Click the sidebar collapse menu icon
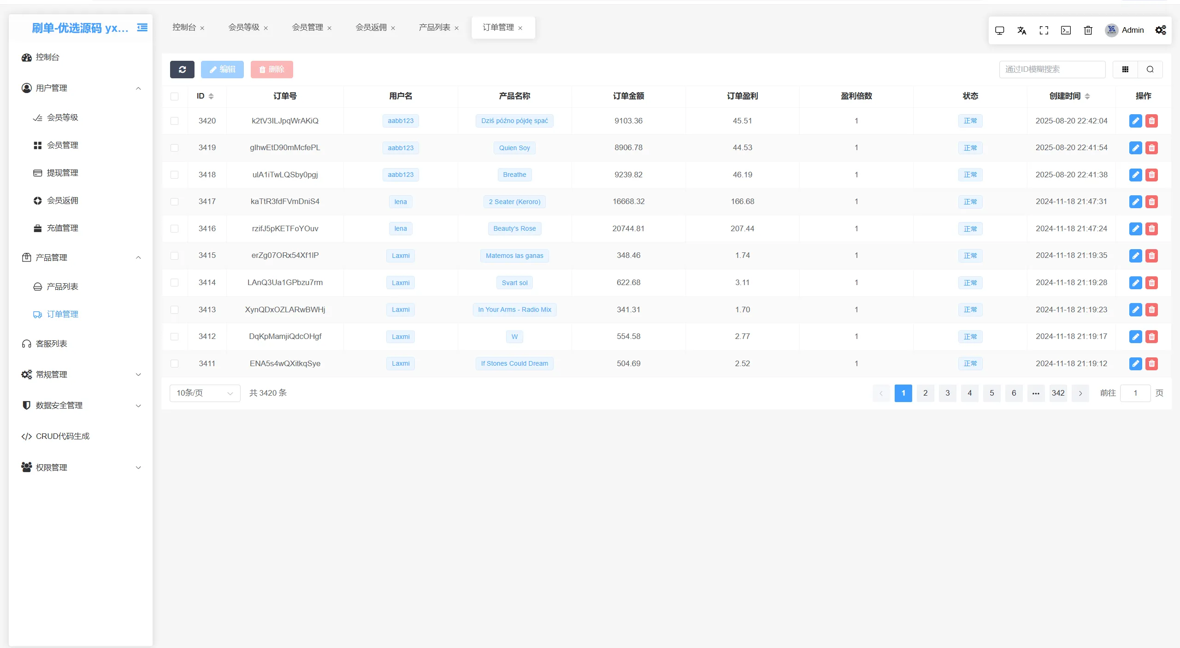 (x=142, y=28)
